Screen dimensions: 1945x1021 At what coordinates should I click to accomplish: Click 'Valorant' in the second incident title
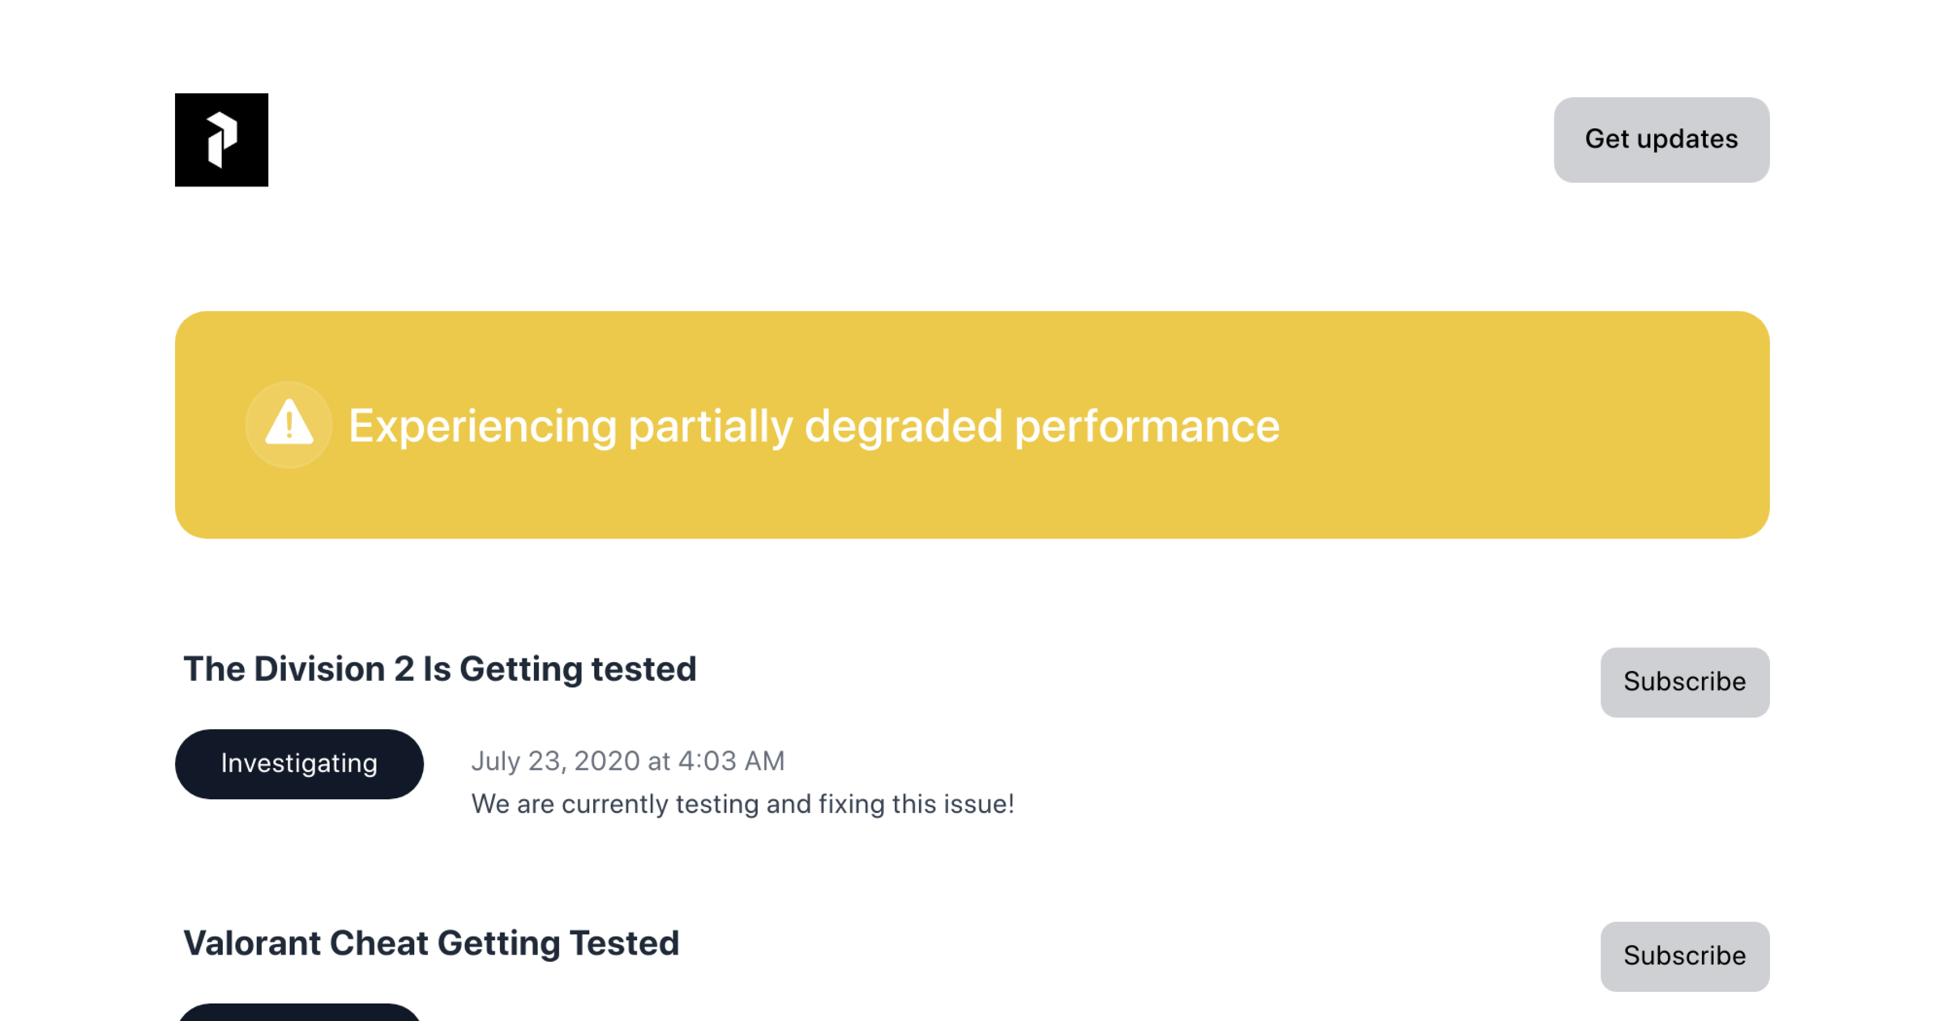[252, 943]
